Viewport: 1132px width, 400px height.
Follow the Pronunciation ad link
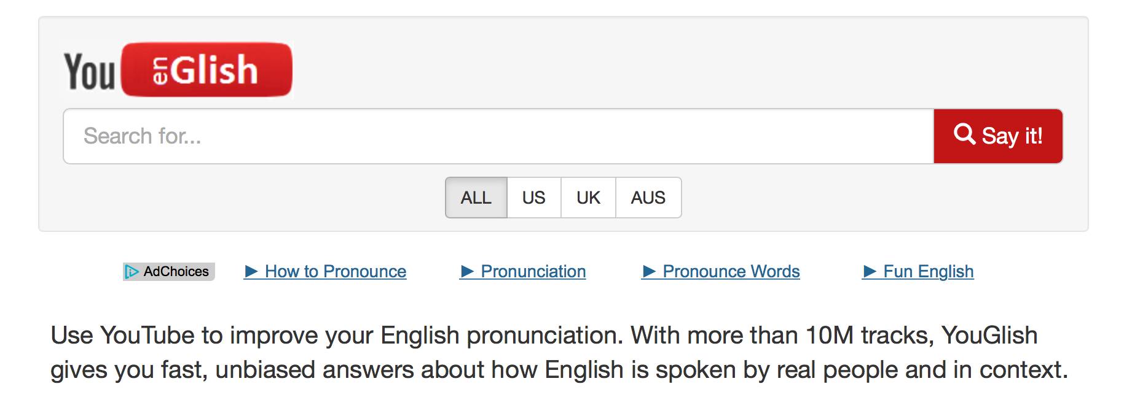pyautogui.click(x=533, y=271)
